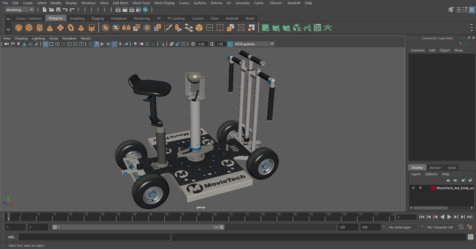Screen dimensions: 476x249
Task: Click the MovieTech layer red color swatch
Action: (x=433, y=188)
